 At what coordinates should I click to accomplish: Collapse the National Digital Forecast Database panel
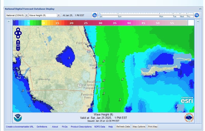200,9
